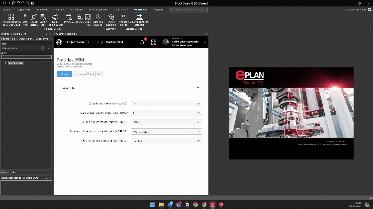Click the blue Gerar button
This screenshot has width=373, height=209.
click(x=64, y=74)
